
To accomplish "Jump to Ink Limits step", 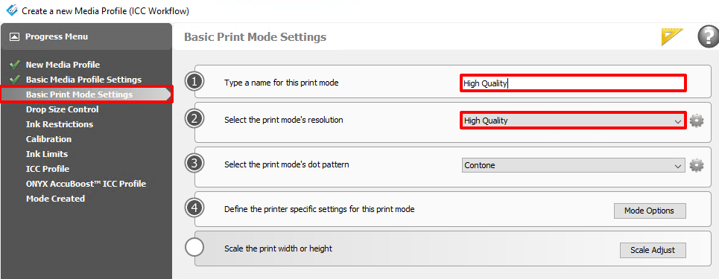I will 47,154.
